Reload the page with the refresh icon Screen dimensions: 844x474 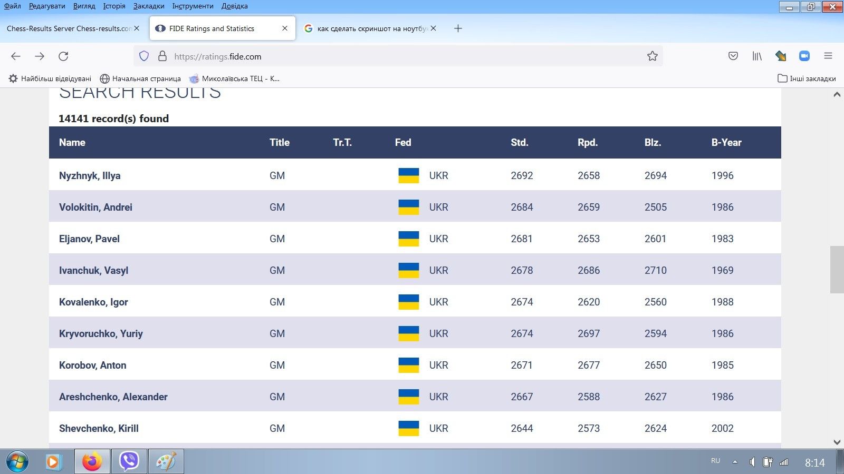[x=63, y=56]
